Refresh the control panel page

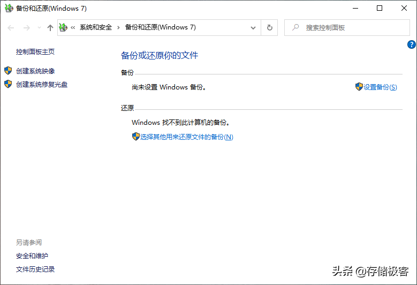pyautogui.click(x=269, y=28)
